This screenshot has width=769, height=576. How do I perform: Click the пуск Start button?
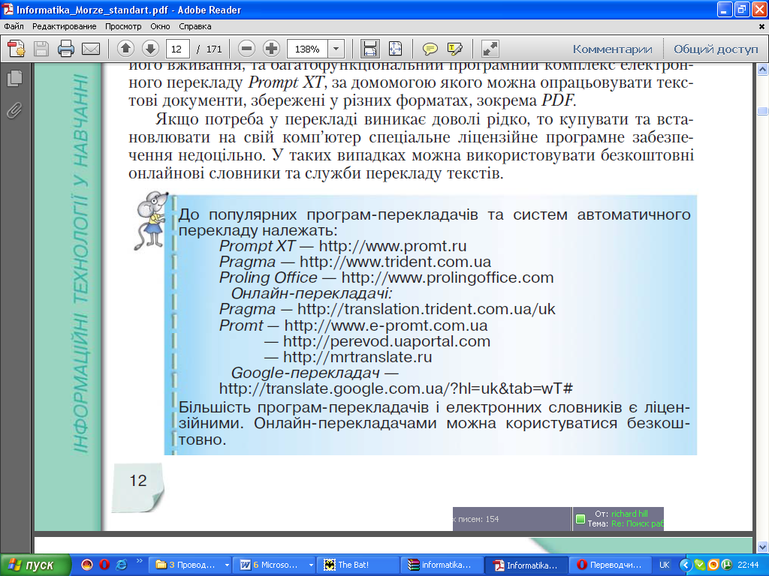pos(35,565)
